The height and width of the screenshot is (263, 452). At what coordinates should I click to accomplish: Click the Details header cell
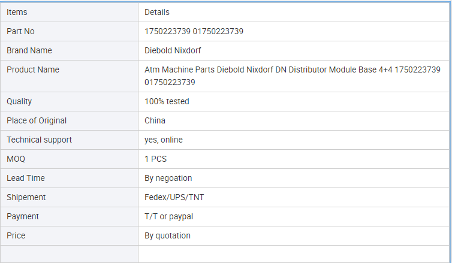tap(294, 12)
